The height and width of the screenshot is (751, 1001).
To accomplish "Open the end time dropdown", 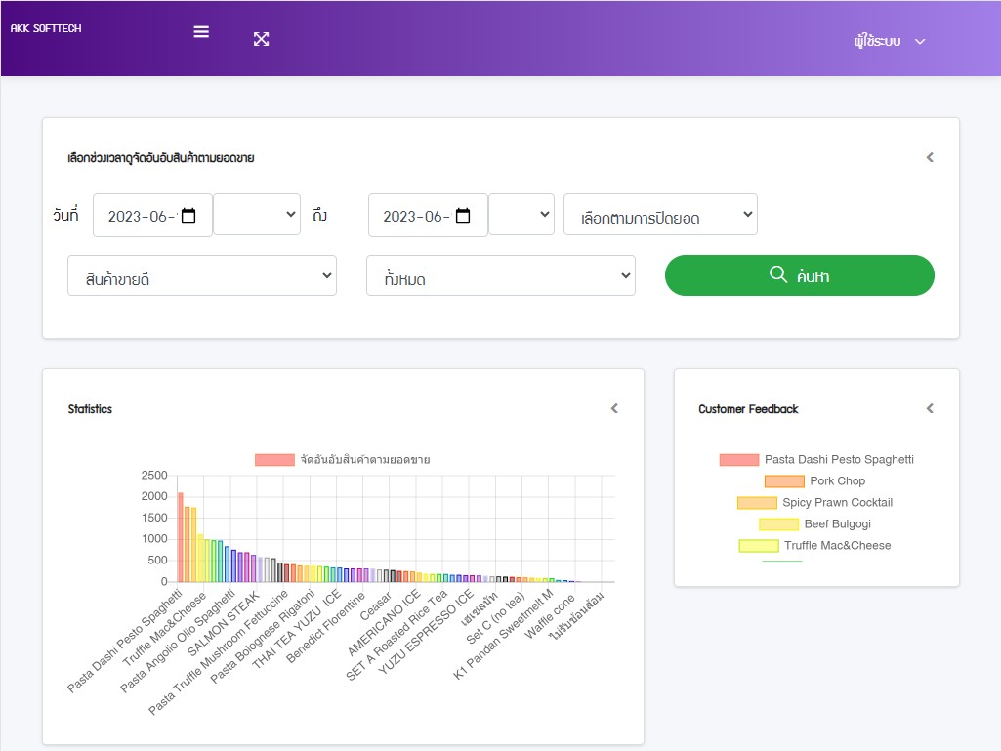I will point(521,215).
